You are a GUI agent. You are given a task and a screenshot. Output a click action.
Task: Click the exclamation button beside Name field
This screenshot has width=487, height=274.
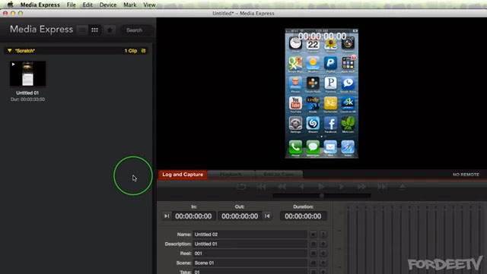click(323, 235)
